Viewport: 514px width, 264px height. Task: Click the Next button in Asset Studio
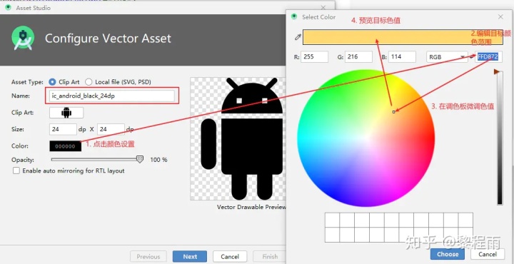(190, 256)
